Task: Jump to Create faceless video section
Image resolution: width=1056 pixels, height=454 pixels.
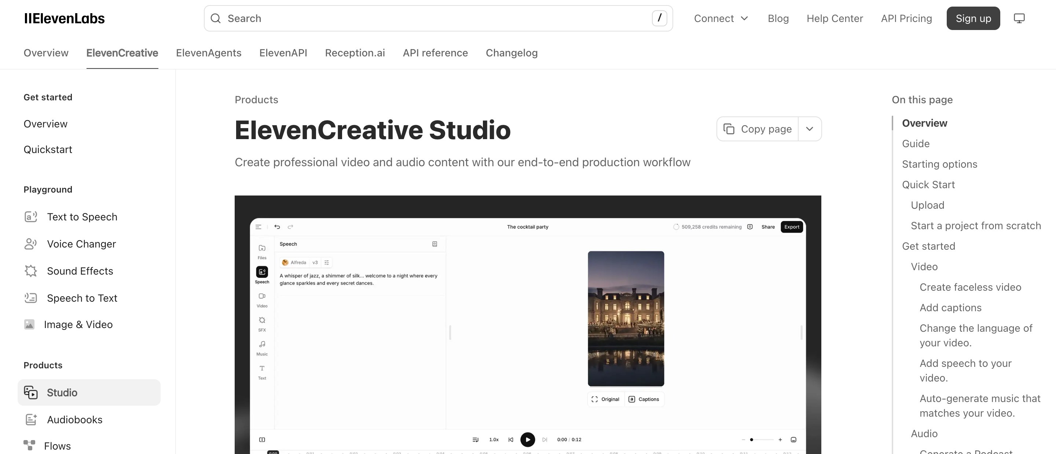Action: pyautogui.click(x=970, y=287)
